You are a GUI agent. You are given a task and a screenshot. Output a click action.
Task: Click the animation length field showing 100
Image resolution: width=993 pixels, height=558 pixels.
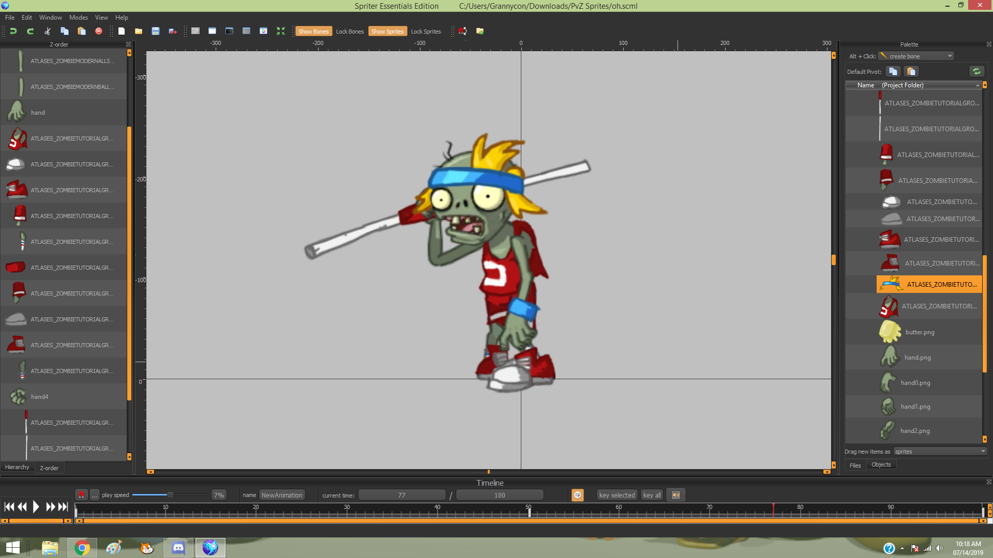coord(500,495)
